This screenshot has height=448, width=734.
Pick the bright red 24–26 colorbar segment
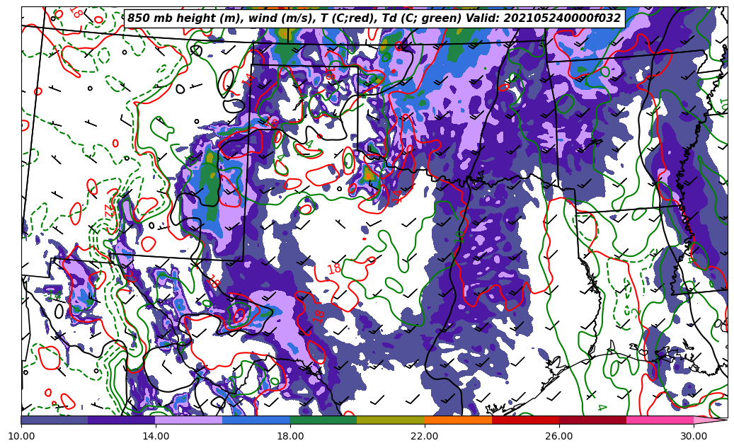pyautogui.click(x=525, y=420)
